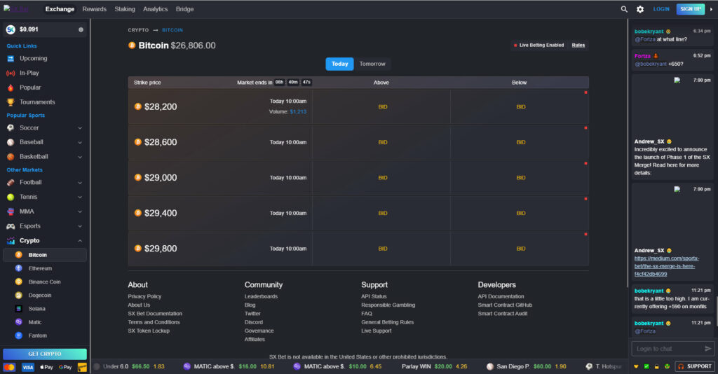This screenshot has width=718, height=374.
Task: Open the Staking tab
Action: pos(125,9)
